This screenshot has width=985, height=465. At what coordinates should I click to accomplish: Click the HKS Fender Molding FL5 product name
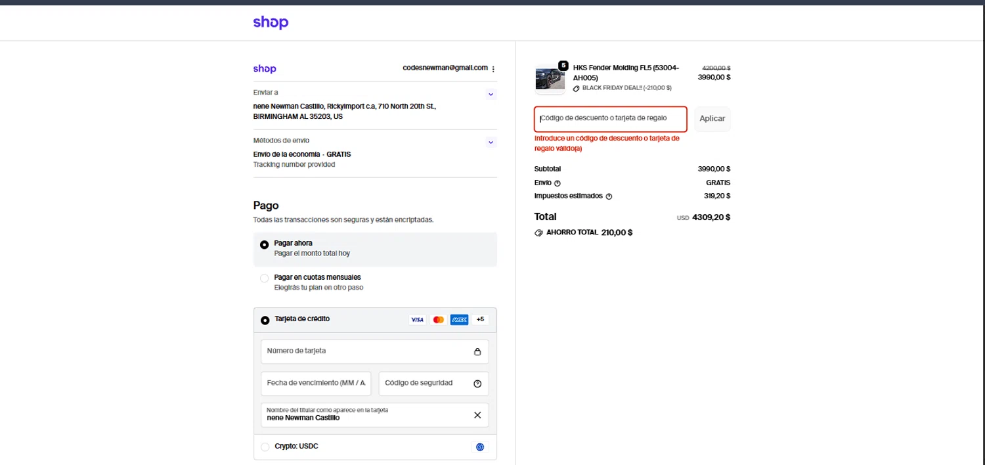[626, 73]
